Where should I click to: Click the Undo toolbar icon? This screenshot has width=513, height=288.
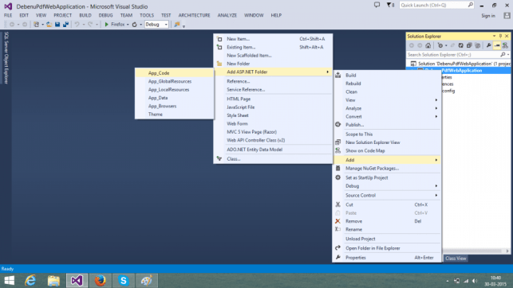[77, 25]
